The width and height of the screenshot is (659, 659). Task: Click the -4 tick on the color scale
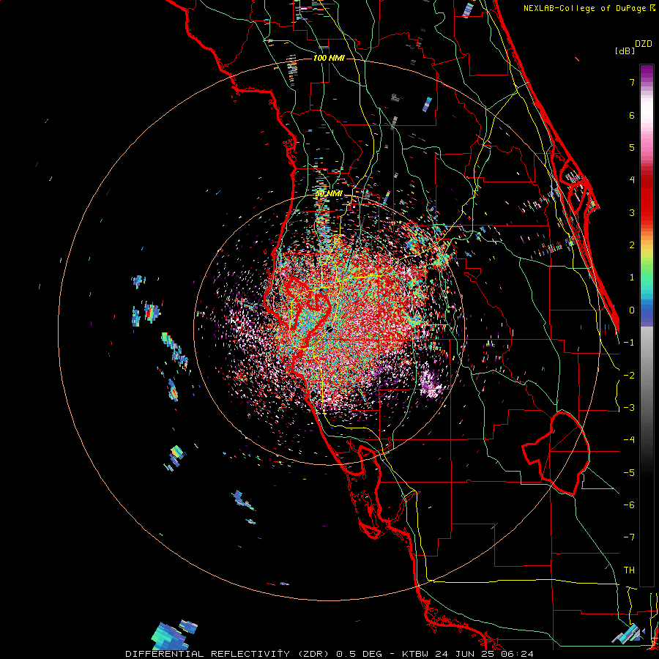[x=629, y=440]
